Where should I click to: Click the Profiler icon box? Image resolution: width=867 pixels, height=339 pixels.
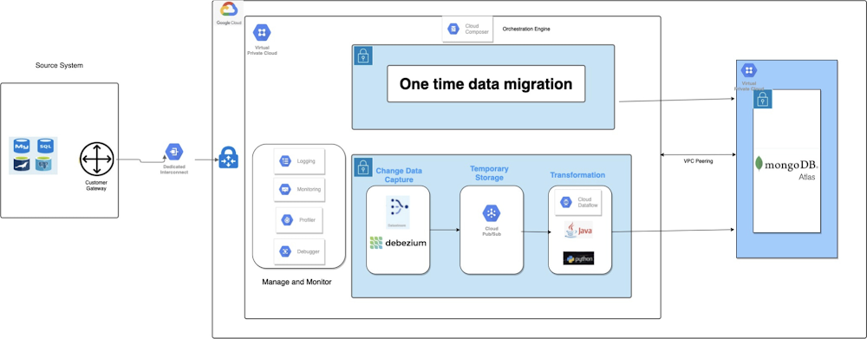click(x=299, y=220)
